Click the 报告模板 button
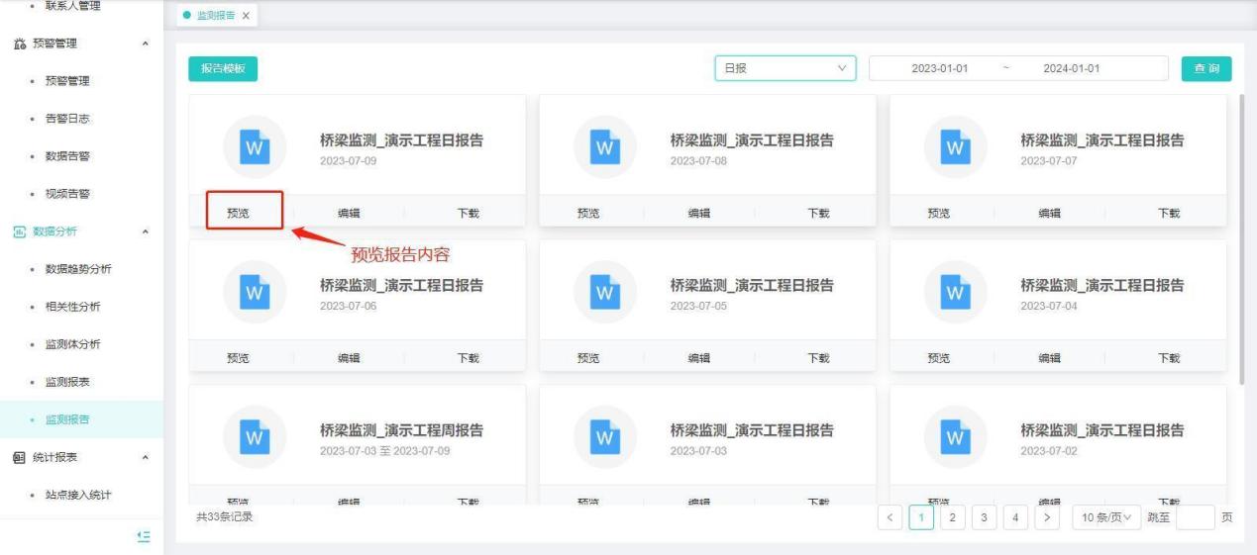The image size is (1257, 555). [x=223, y=68]
